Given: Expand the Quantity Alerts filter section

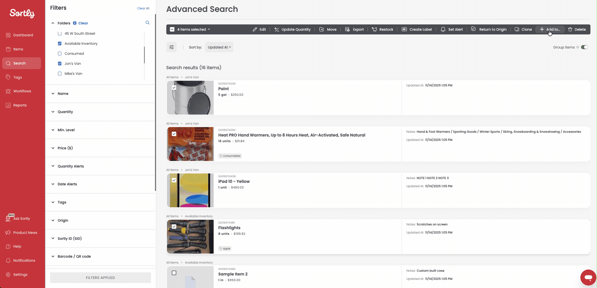Looking at the screenshot, I should [70, 166].
